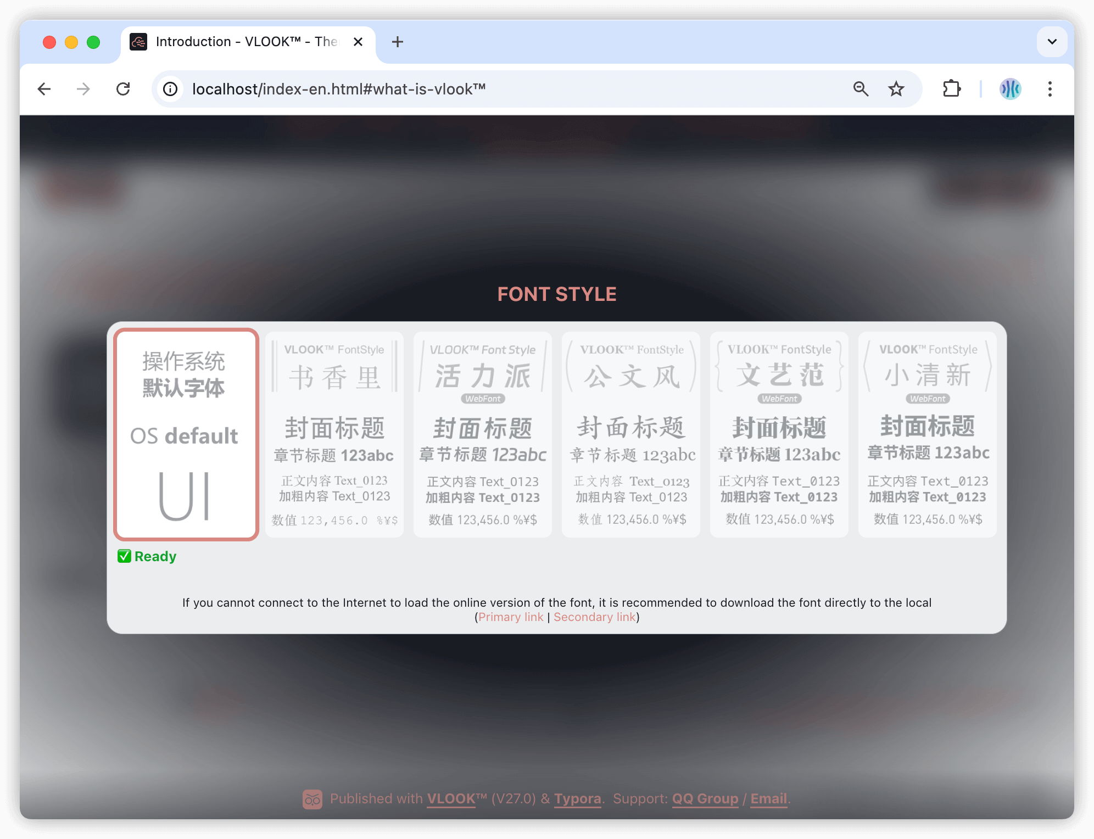Viewport: 1094px width, 839px height.
Task: Click the WebFont badge under 小清新
Action: (928, 399)
